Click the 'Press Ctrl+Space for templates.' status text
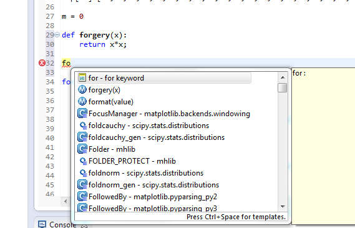 pos(236,217)
